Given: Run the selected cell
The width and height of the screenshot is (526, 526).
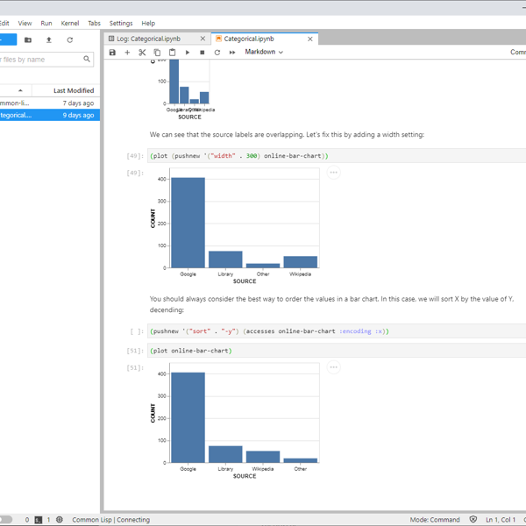Looking at the screenshot, I should (x=187, y=53).
